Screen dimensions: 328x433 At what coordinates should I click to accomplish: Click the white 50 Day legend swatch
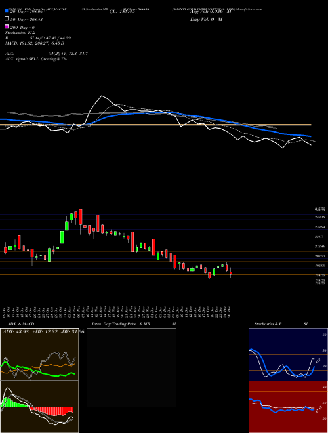point(7,19)
